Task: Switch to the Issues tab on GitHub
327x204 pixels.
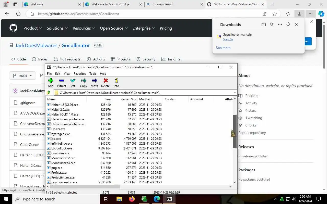Action: (40, 59)
